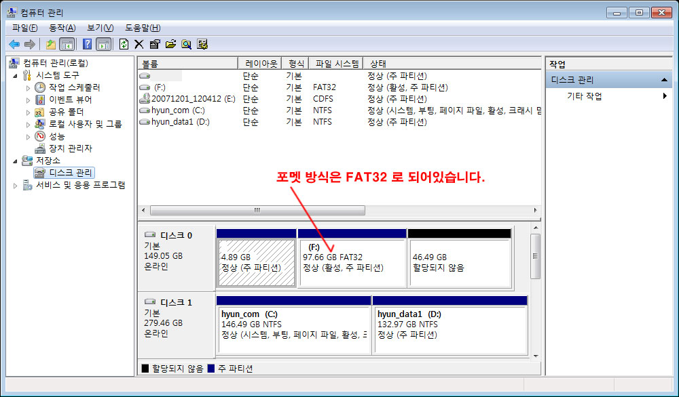Expand the 공유 폴더 node arrow
Image resolution: width=679 pixels, height=397 pixels.
click(28, 112)
